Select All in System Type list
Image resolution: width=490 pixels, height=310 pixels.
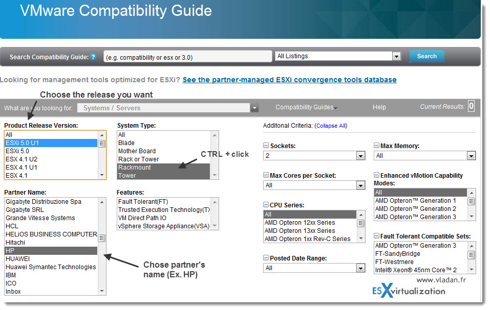(164, 135)
